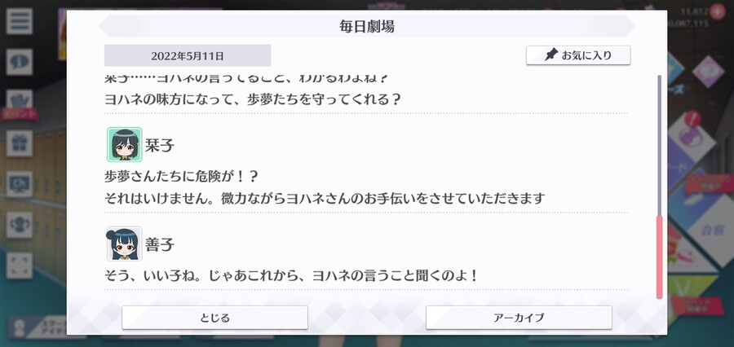The image size is (734, 347).
Task: Click the gray scrollbar track
Action: point(660,145)
